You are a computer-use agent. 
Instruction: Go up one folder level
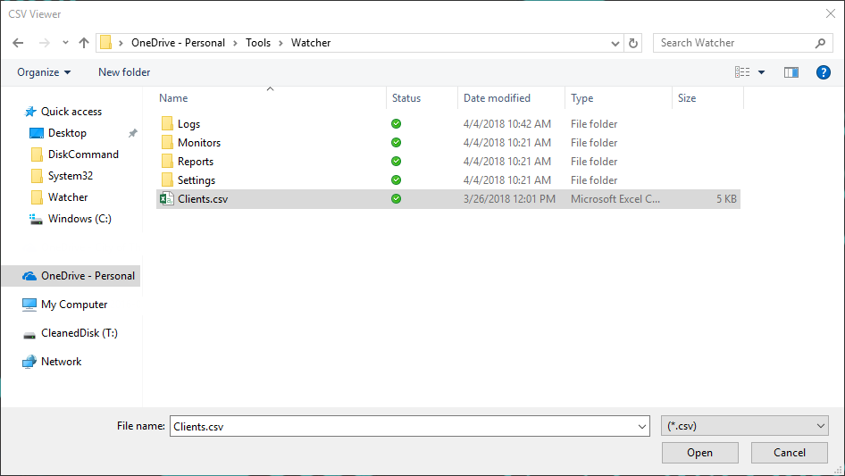pyautogui.click(x=84, y=43)
